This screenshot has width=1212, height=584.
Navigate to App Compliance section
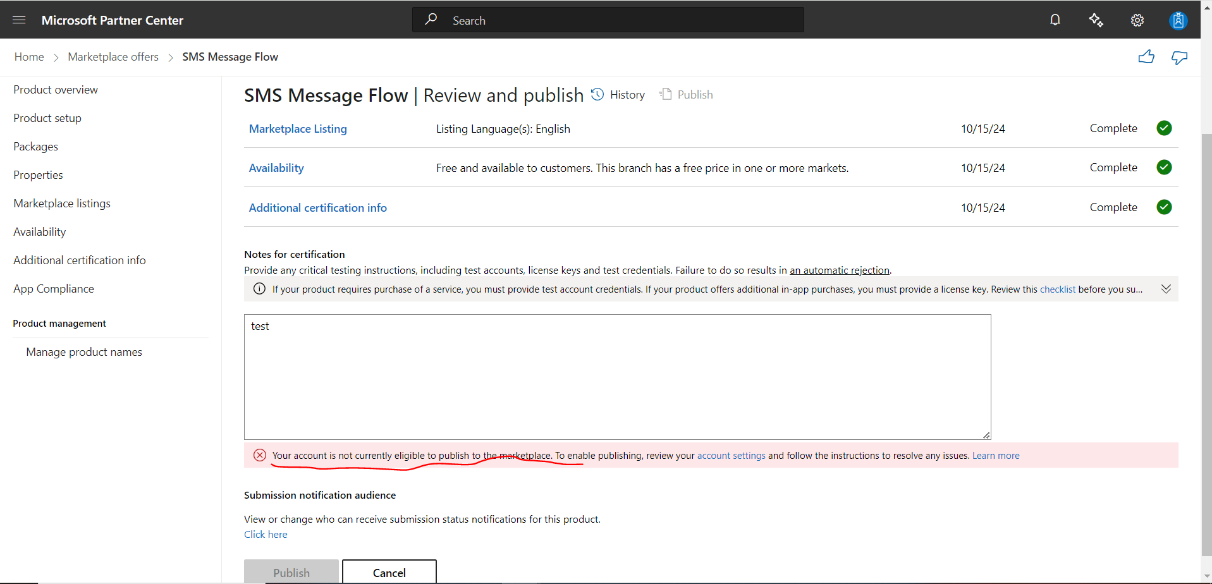53,288
